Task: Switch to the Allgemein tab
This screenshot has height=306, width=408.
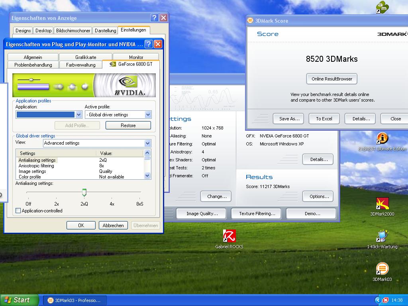Action: click(x=33, y=57)
